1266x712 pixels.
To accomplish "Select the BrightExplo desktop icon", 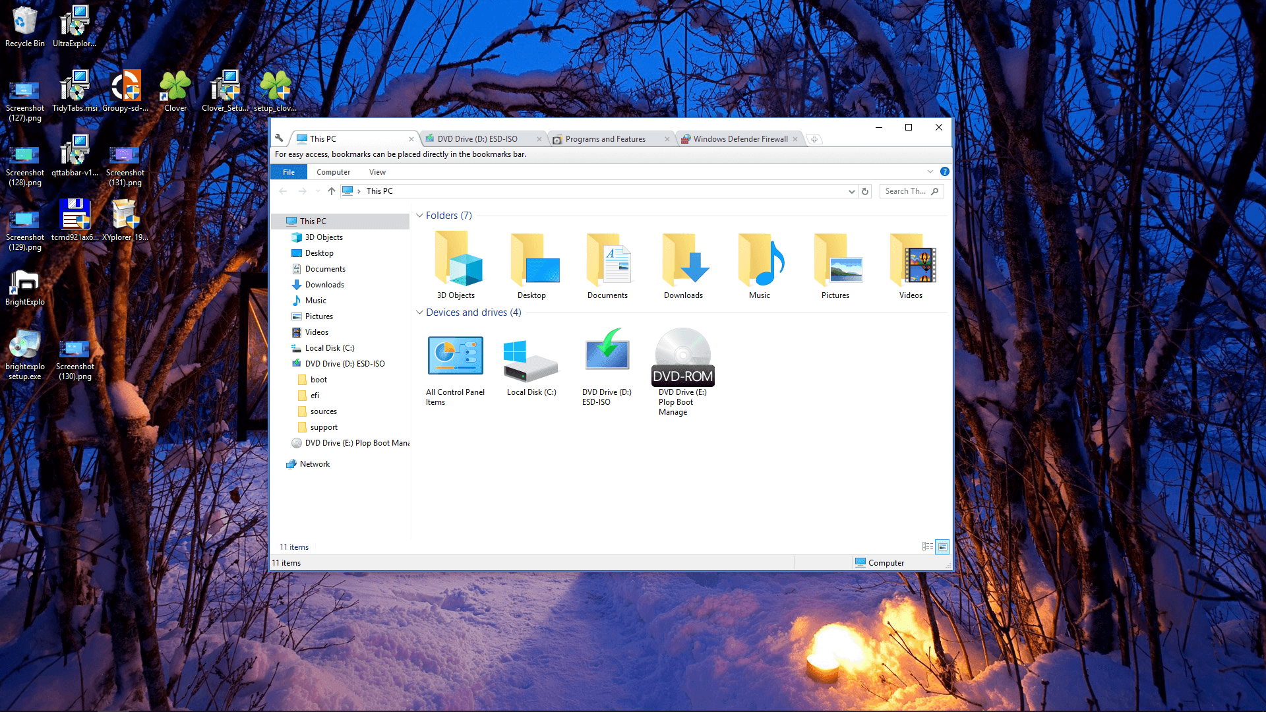I will coord(25,288).
